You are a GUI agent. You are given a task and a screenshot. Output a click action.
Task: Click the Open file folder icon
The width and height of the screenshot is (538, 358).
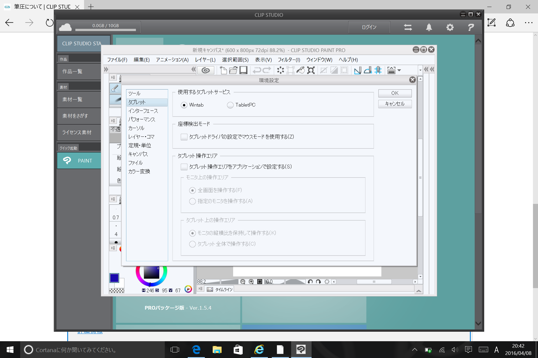coord(233,70)
